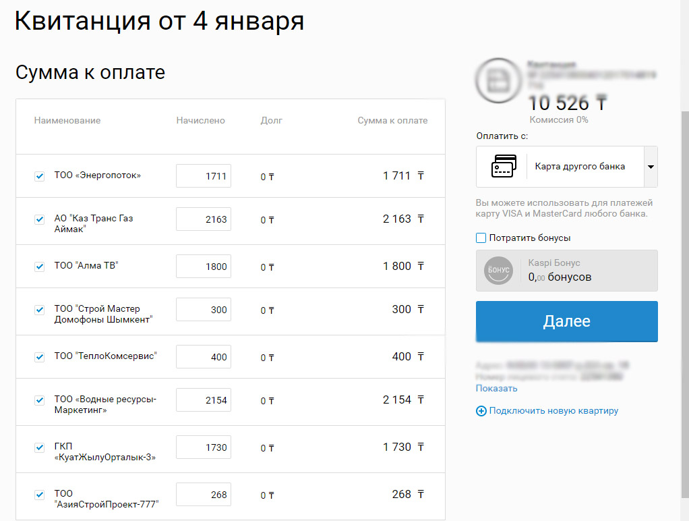Click the 2 163 ₸ payable amount

click(403, 219)
